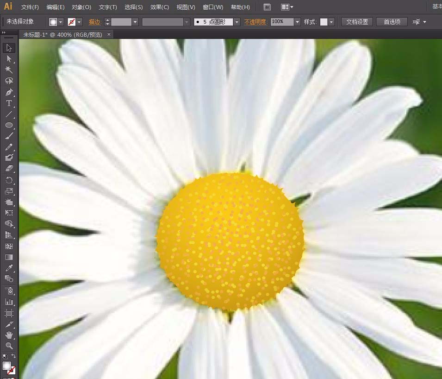Choose the Eraser tool
The image size is (442, 379).
coord(9,169)
